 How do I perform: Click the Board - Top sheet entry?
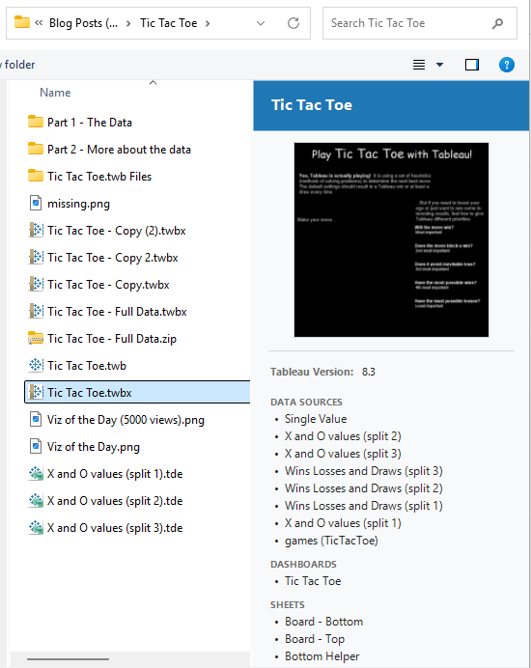pos(315,639)
